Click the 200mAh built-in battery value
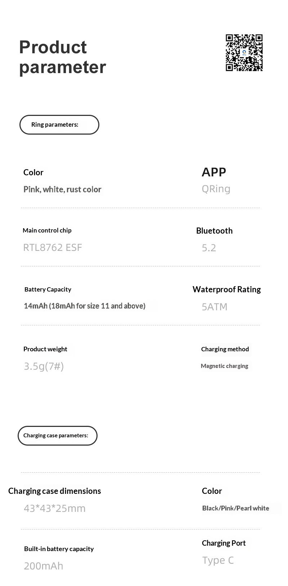Image resolution: width=288 pixels, height=586 pixels. click(44, 566)
